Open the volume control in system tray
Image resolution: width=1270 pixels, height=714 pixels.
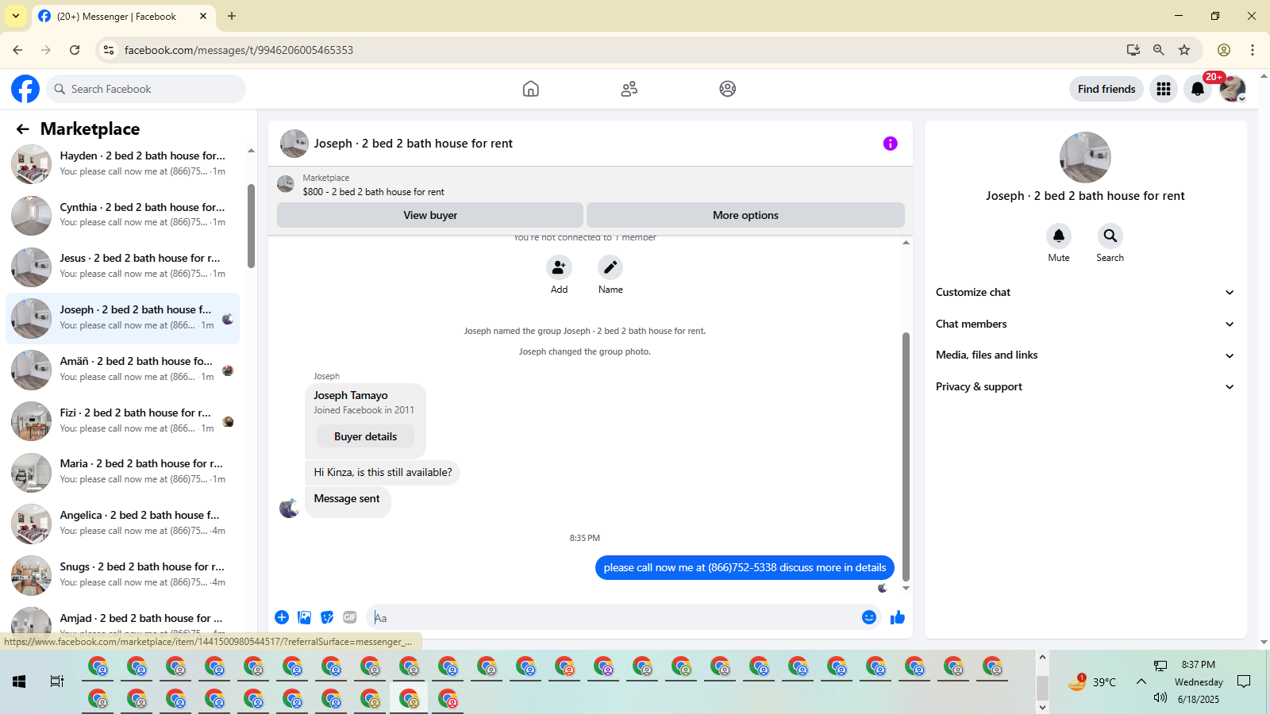pos(1160,697)
